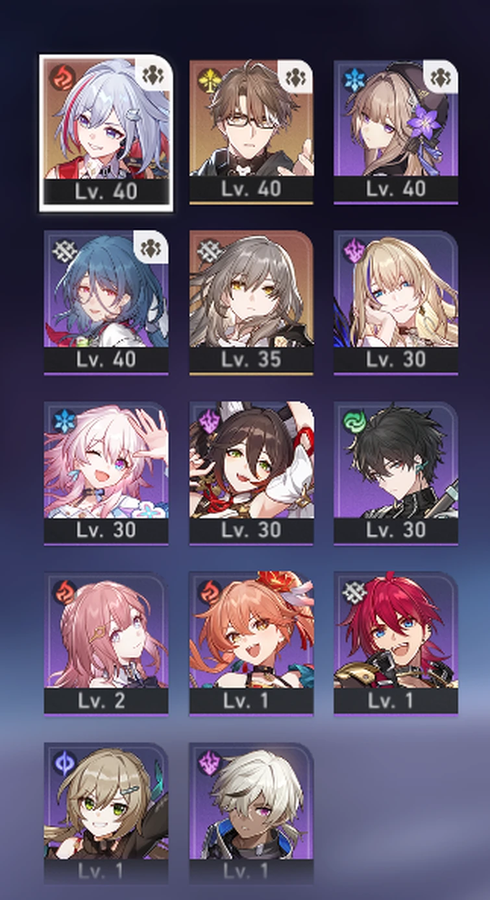Click the Lv. 1 label under red-haired character

coord(396,701)
